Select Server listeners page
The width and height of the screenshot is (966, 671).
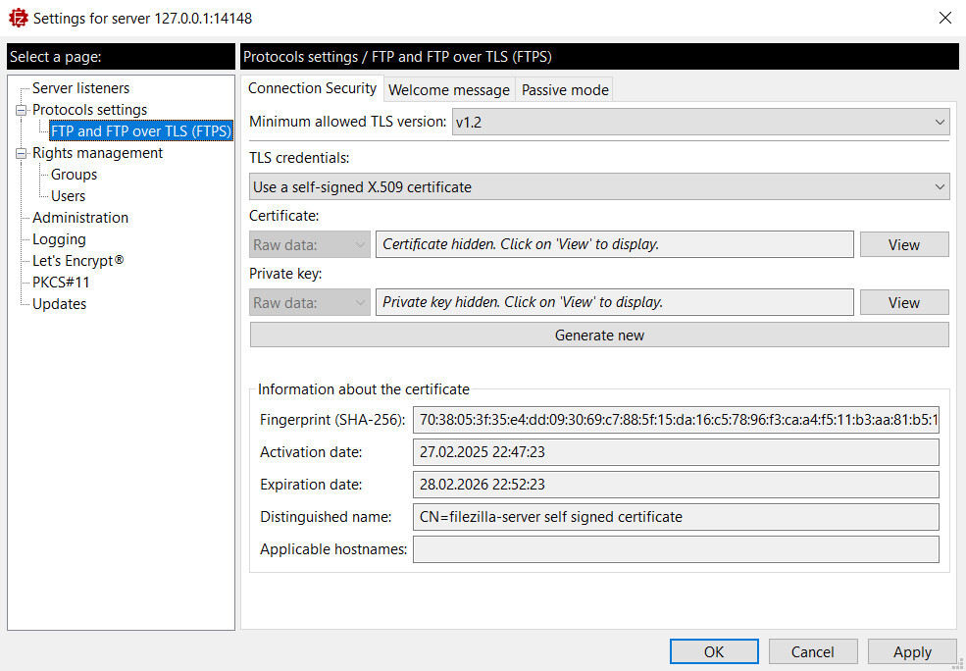pos(80,88)
